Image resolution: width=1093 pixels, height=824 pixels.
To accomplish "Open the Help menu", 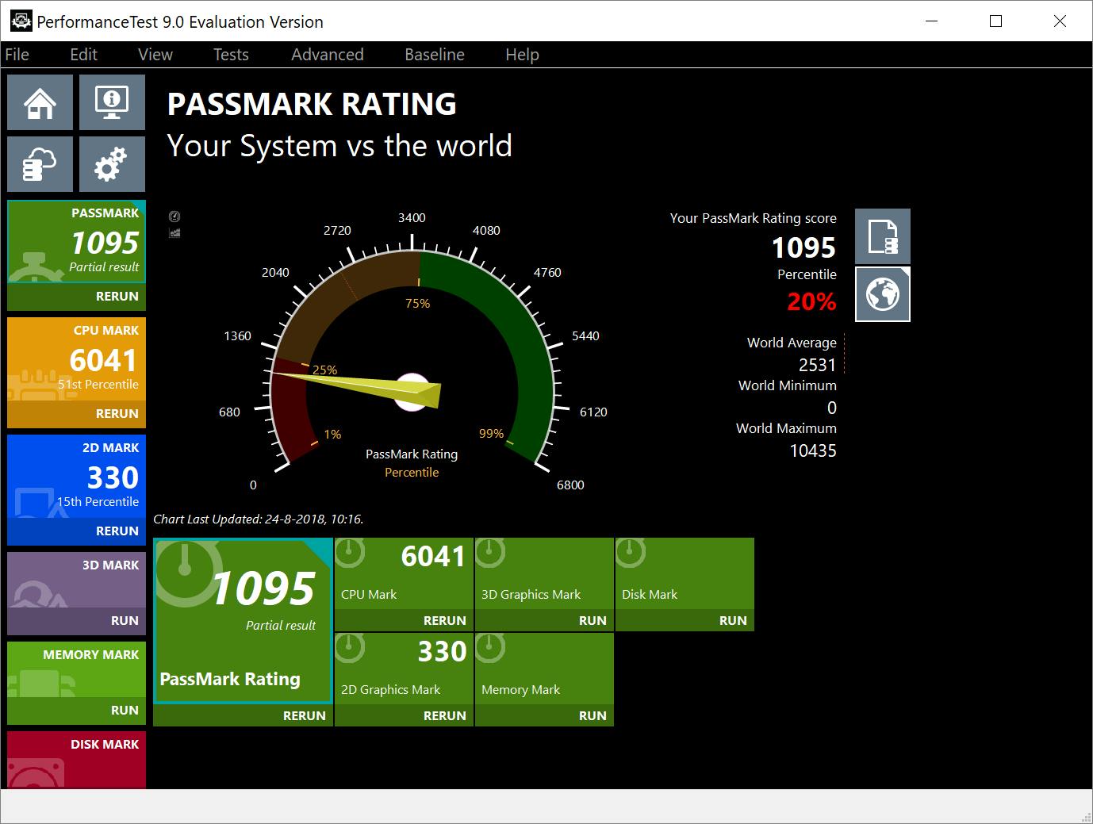I will tap(522, 55).
